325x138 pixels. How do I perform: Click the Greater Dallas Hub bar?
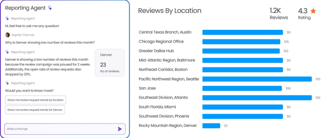pos(241,51)
